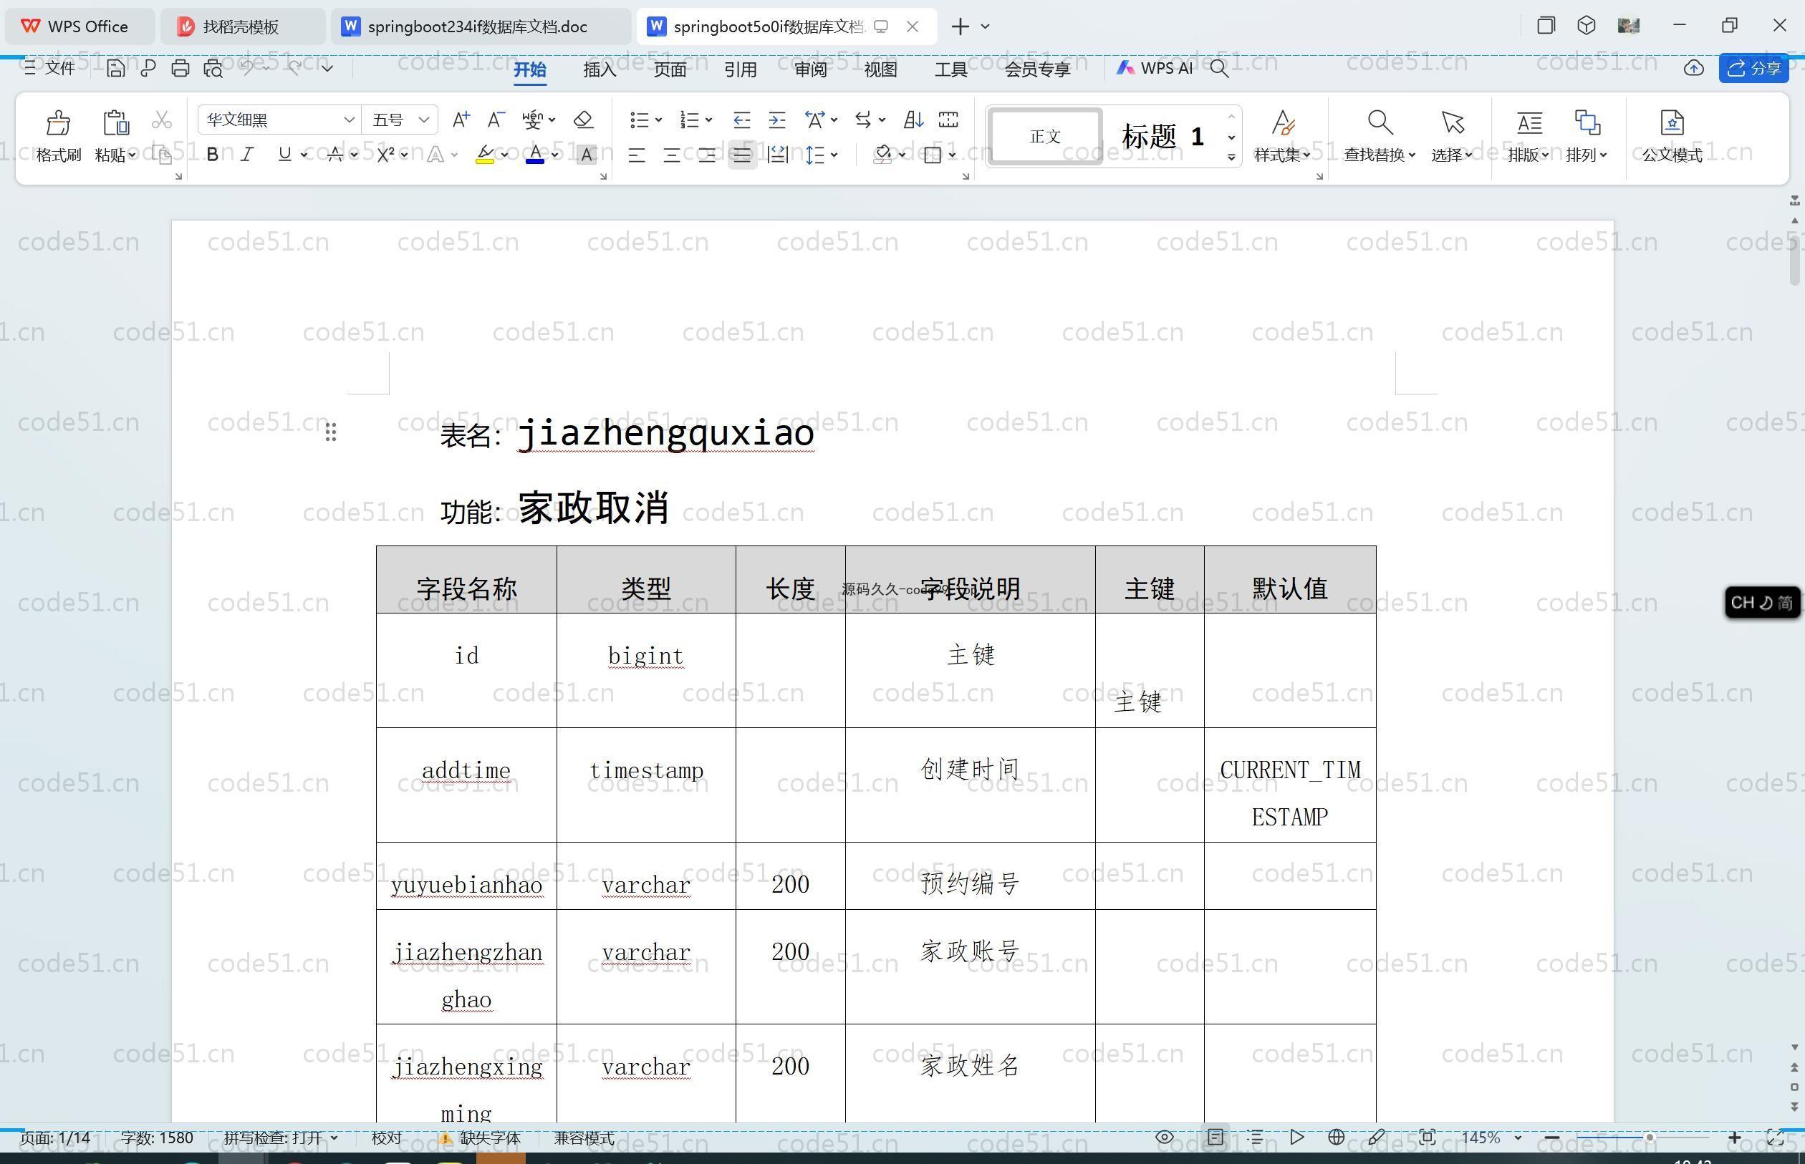The height and width of the screenshot is (1164, 1805).
Task: Click the Align Left icon
Action: [637, 155]
